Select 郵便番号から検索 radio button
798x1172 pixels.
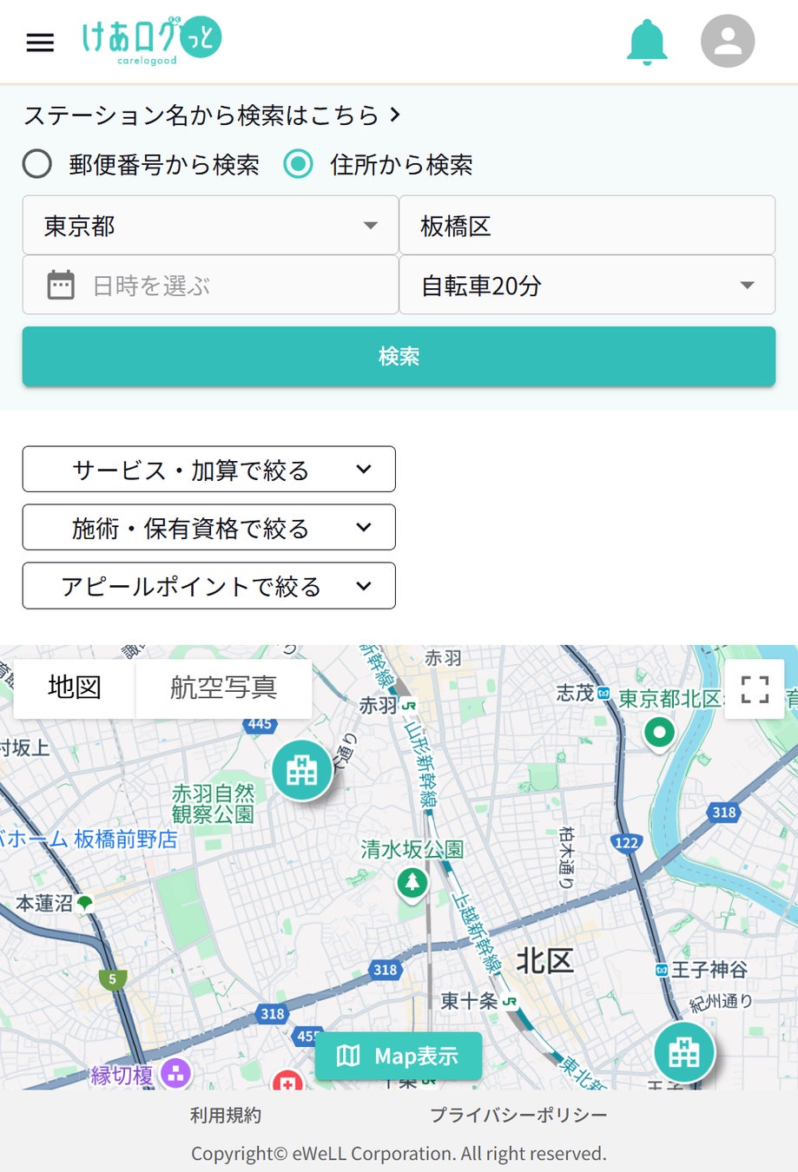click(37, 164)
